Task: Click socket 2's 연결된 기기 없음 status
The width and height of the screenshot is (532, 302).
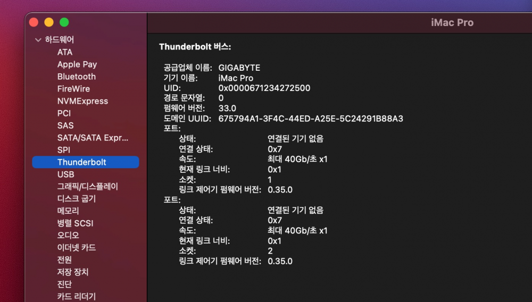Action: (295, 210)
